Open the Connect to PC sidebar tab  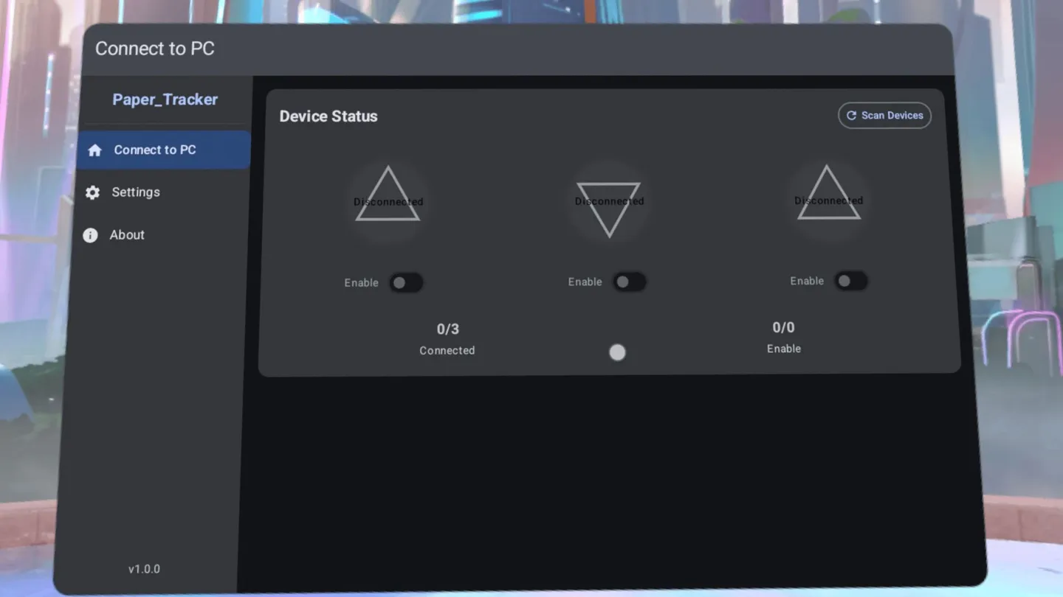[x=155, y=150]
